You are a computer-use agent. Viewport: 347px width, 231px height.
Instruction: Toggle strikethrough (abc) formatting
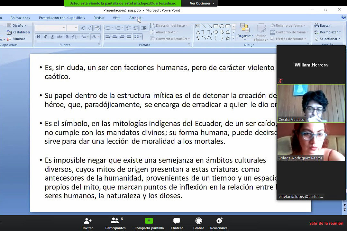60,37
